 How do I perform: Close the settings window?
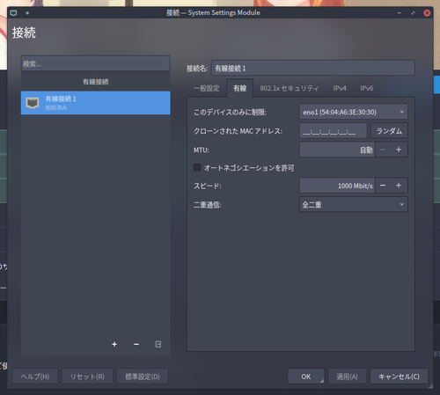(x=427, y=13)
